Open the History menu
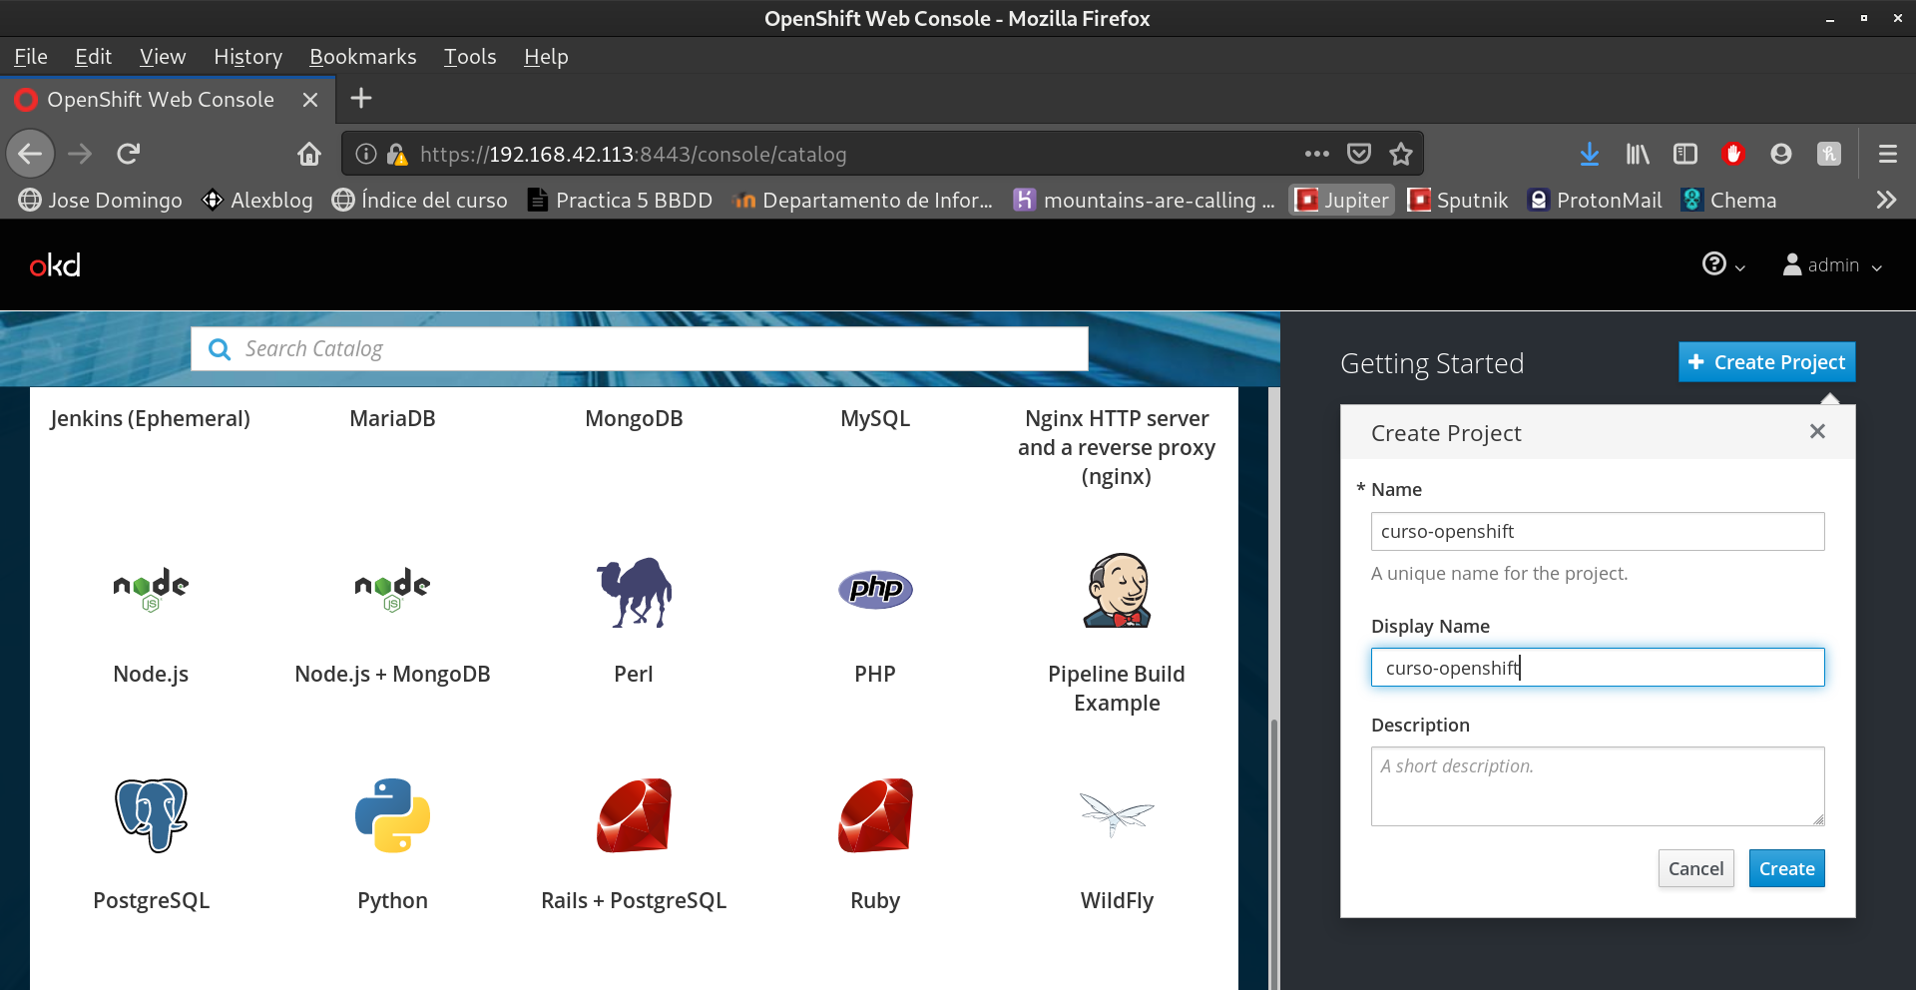This screenshot has height=990, width=1916. 247,57
